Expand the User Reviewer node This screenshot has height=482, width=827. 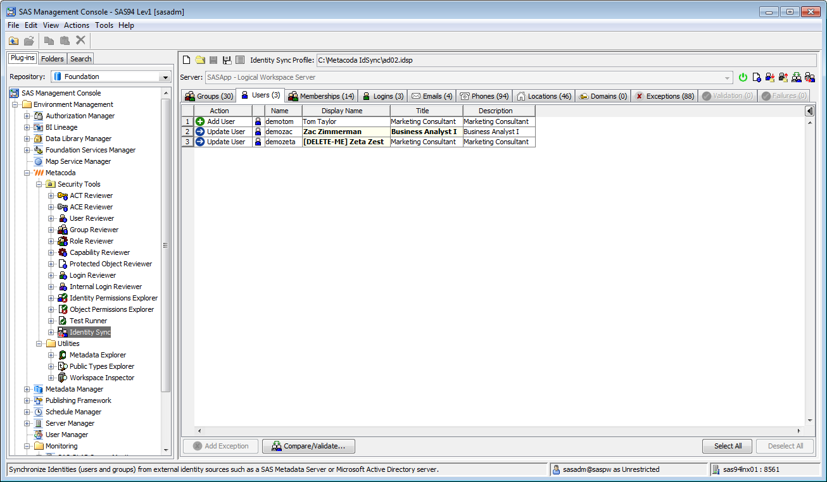click(51, 218)
